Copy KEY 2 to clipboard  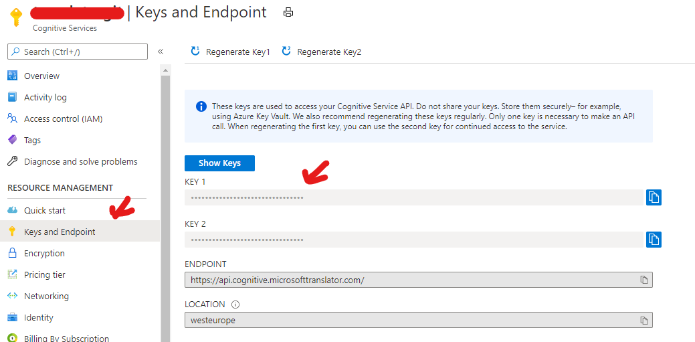click(x=654, y=240)
